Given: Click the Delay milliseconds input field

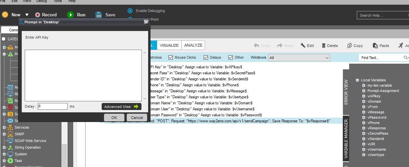Looking at the screenshot, I should pyautogui.click(x=53, y=106).
